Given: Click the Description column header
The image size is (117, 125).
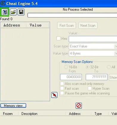Looking at the screenshot, I should [x=42, y=114].
